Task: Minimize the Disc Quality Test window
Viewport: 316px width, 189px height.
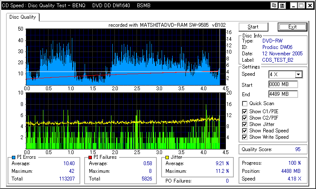Action: pyautogui.click(x=293, y=6)
